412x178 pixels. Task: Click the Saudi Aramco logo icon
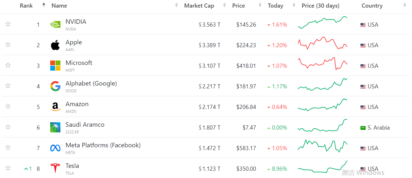coord(55,127)
